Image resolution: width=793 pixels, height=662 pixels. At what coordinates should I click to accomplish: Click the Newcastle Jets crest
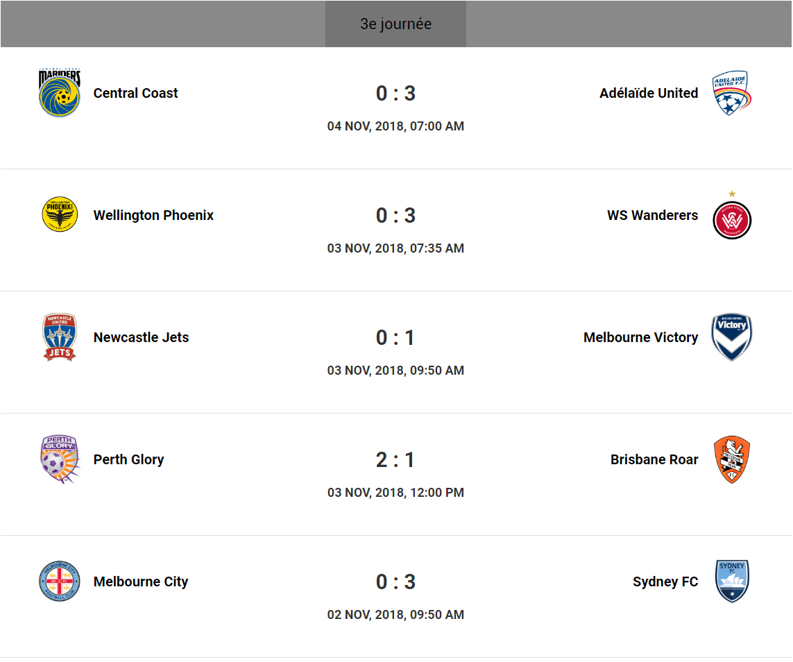click(x=60, y=337)
